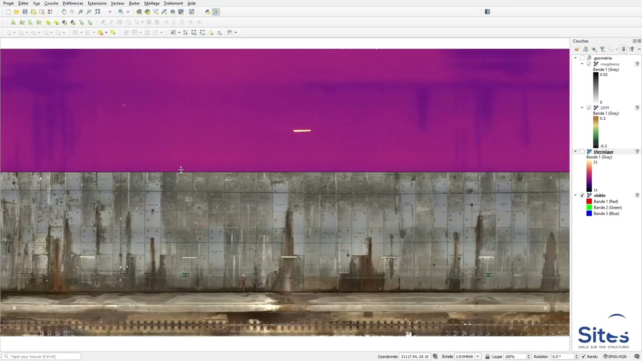Open the Raster menu

click(134, 3)
